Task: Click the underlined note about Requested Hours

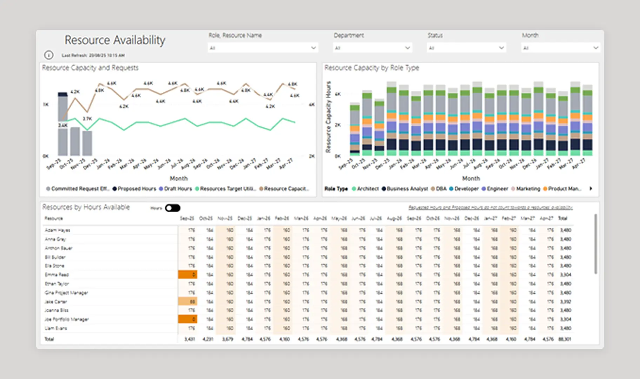Action: 490,208
